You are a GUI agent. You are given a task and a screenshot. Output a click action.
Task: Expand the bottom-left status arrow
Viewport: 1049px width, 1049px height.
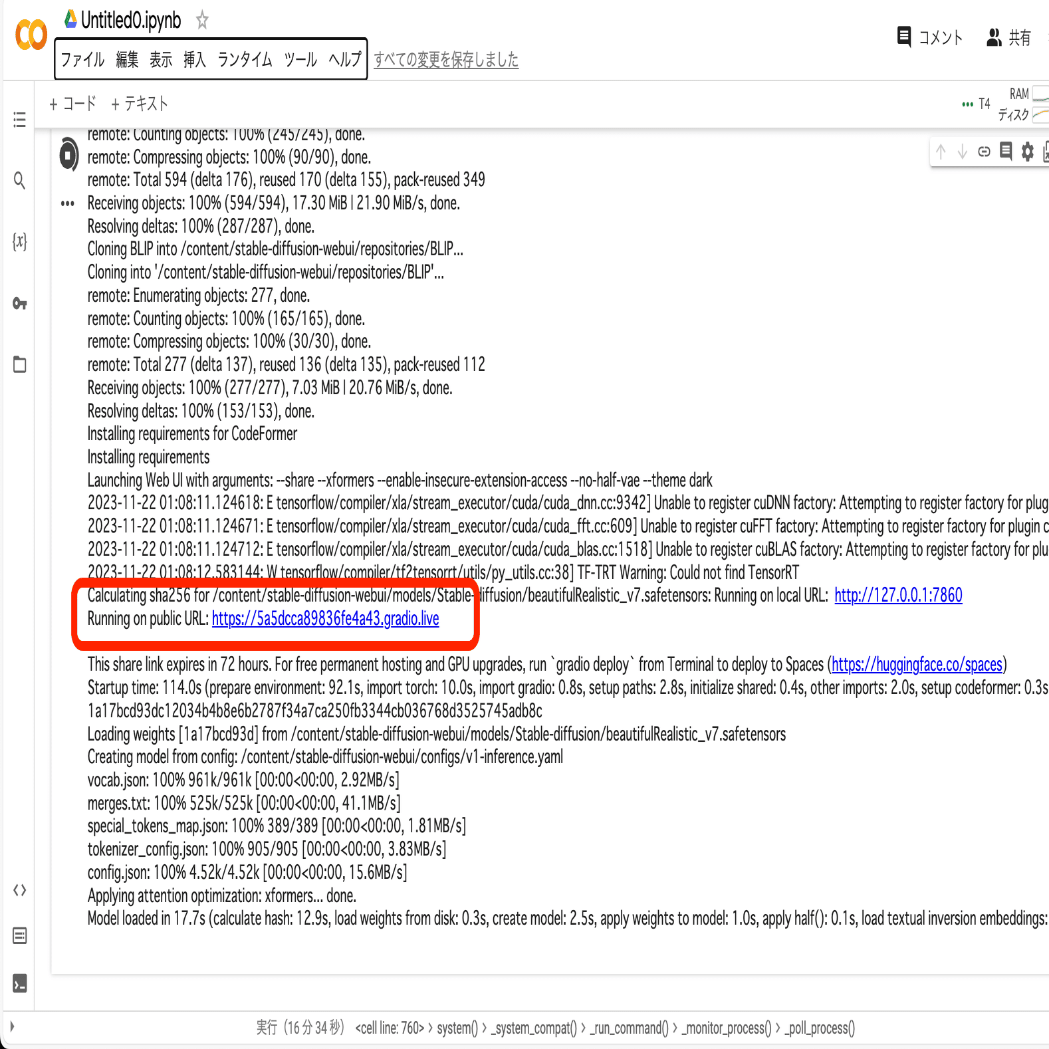(x=12, y=1026)
